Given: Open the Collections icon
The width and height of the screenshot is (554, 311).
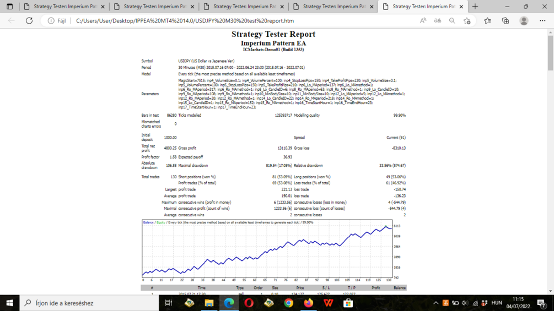Looking at the screenshot, I should click(505, 21).
